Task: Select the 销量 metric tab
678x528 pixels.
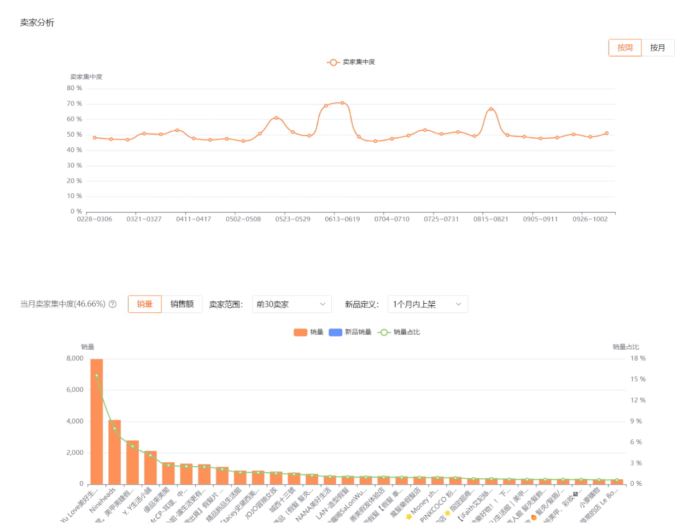Action: tap(144, 304)
